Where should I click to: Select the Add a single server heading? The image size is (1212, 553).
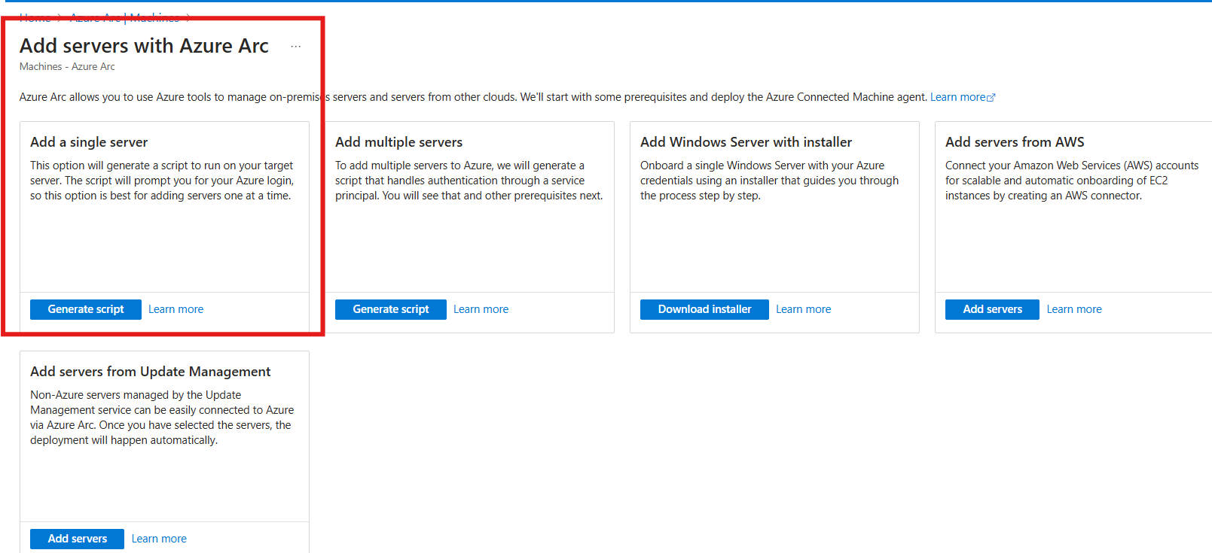click(x=89, y=142)
